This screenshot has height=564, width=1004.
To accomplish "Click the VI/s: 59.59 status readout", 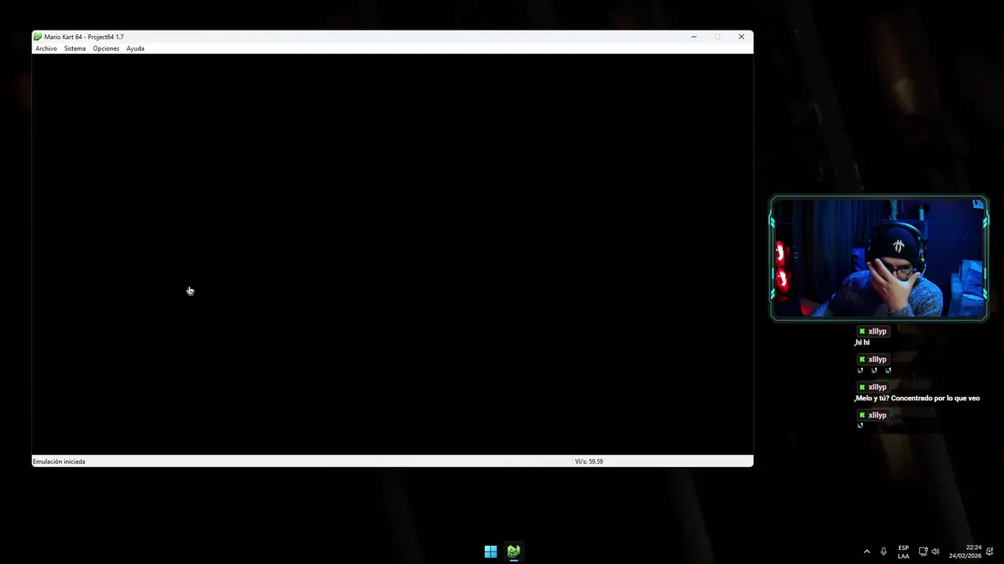I will click(x=589, y=461).
